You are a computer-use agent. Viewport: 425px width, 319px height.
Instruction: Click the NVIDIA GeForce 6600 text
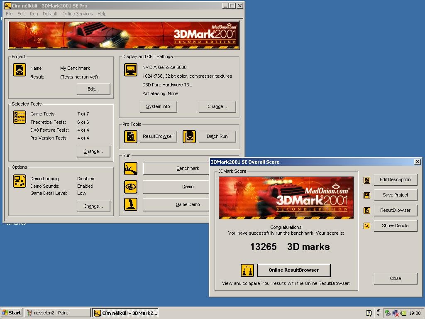[164, 67]
